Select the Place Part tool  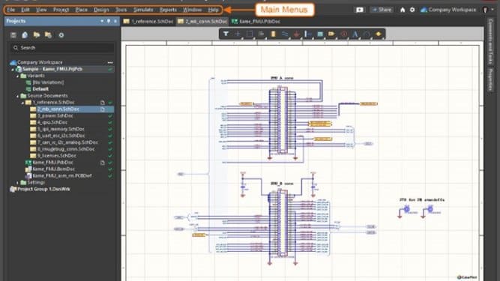coord(273,34)
